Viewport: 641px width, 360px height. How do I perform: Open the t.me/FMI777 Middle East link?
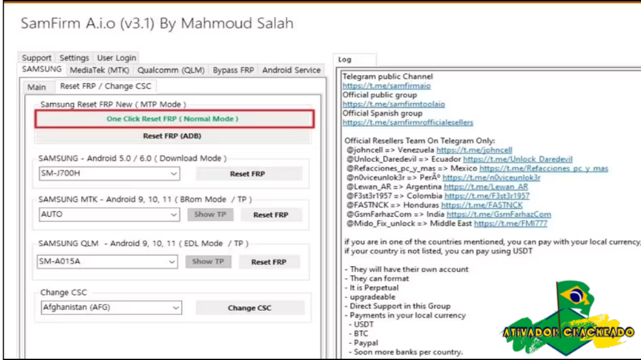[510, 223]
